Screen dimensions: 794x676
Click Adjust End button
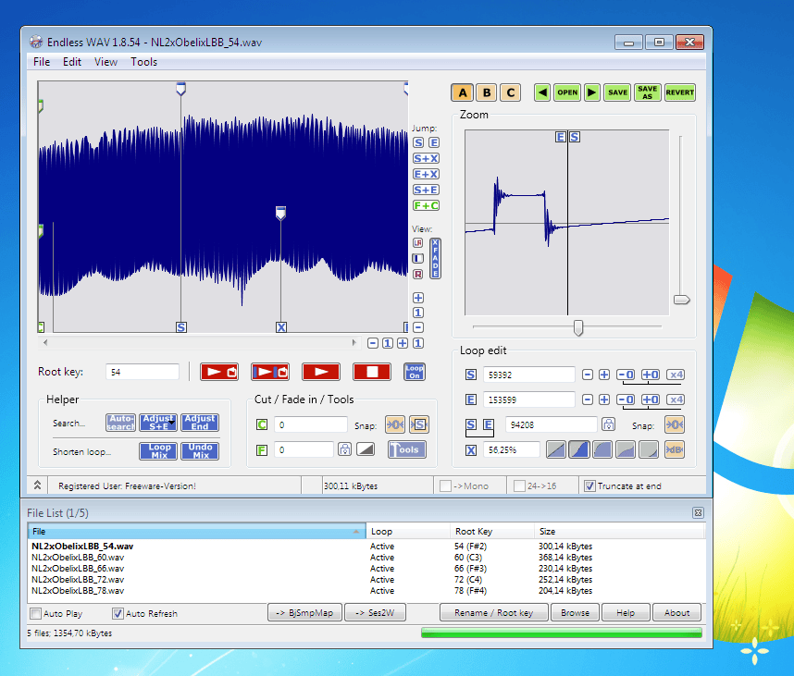(x=200, y=423)
